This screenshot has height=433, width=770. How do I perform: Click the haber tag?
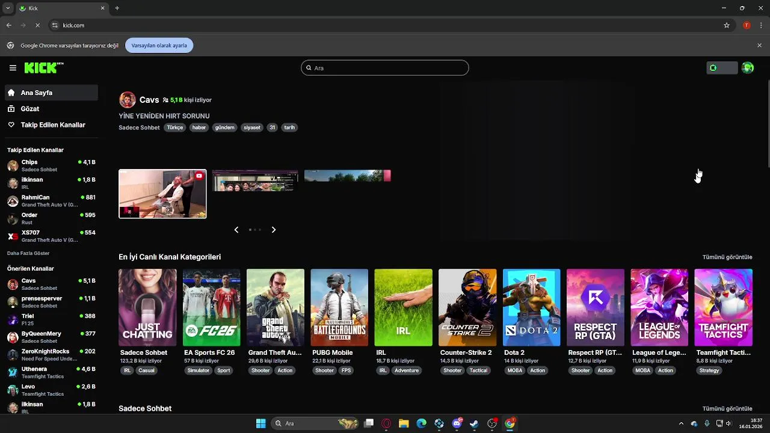tap(199, 127)
